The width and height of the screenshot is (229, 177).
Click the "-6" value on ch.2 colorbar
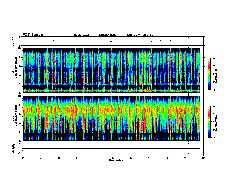coord(213,106)
